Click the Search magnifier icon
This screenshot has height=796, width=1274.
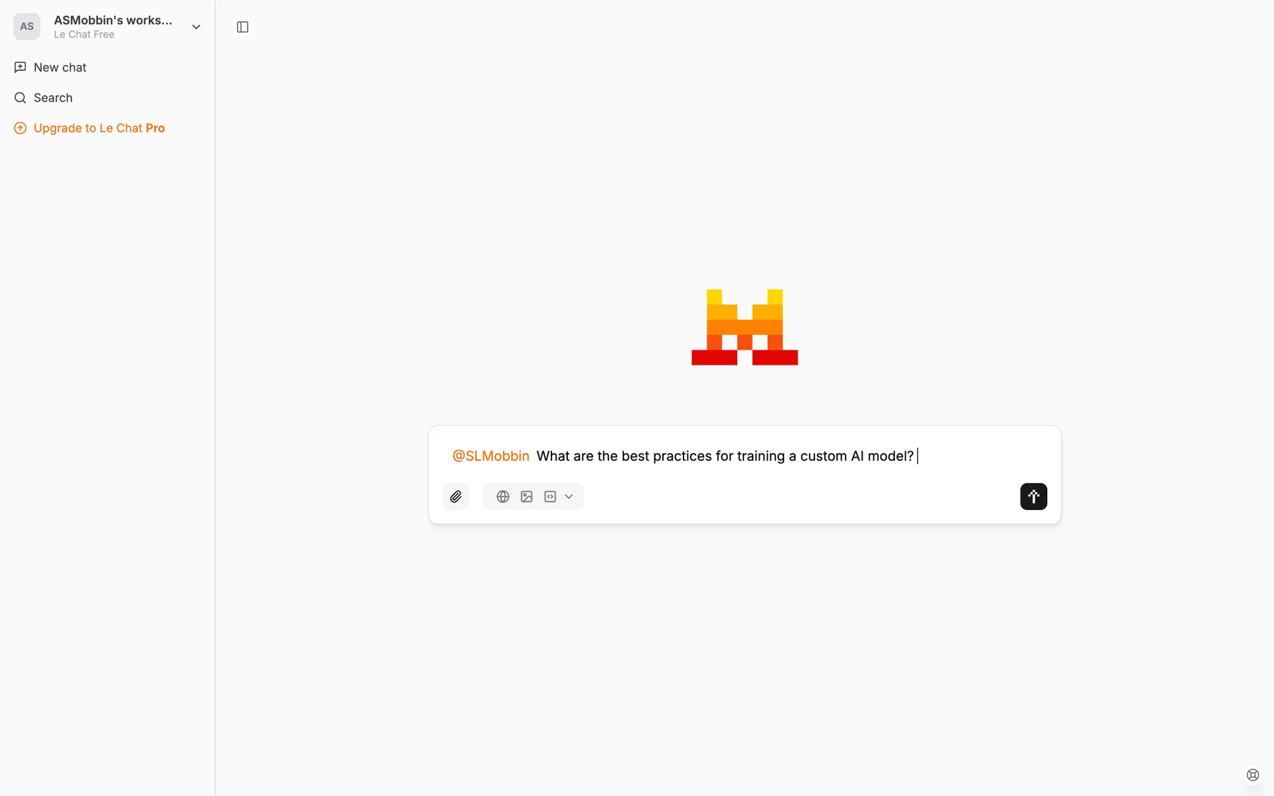coord(21,98)
